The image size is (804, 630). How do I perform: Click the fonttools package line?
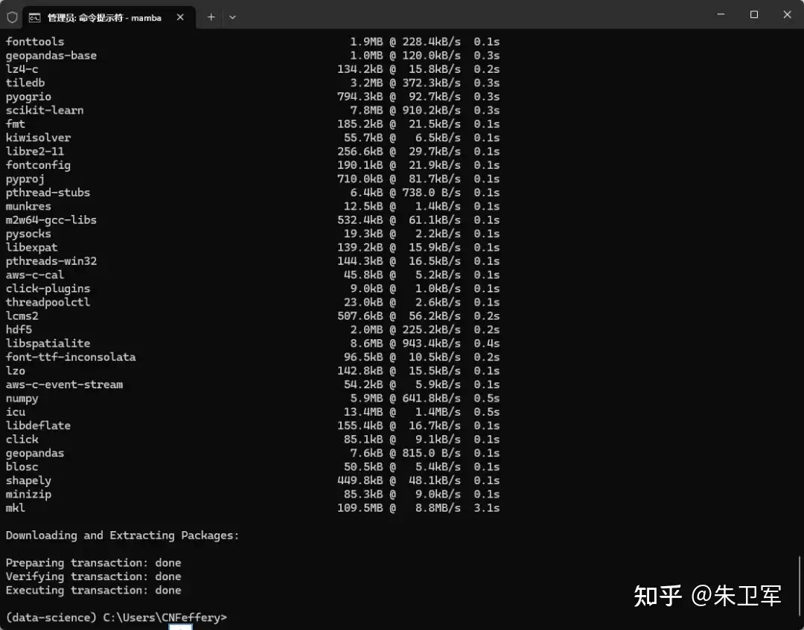pyautogui.click(x=252, y=42)
